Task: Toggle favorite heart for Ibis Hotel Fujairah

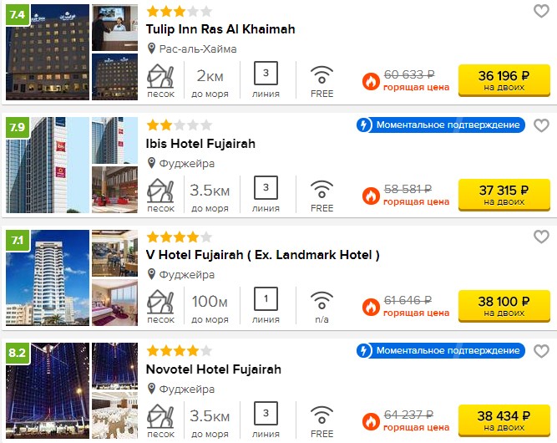Action: (541, 125)
